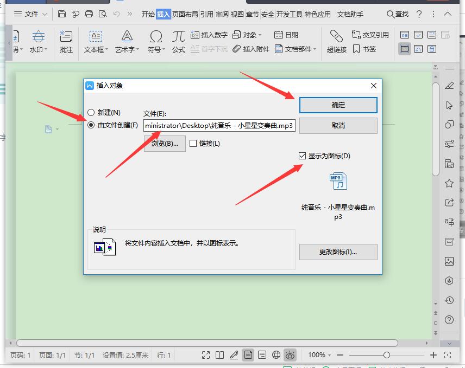Click the comment (批注) icon
The height and width of the screenshot is (368, 465).
pyautogui.click(x=66, y=36)
